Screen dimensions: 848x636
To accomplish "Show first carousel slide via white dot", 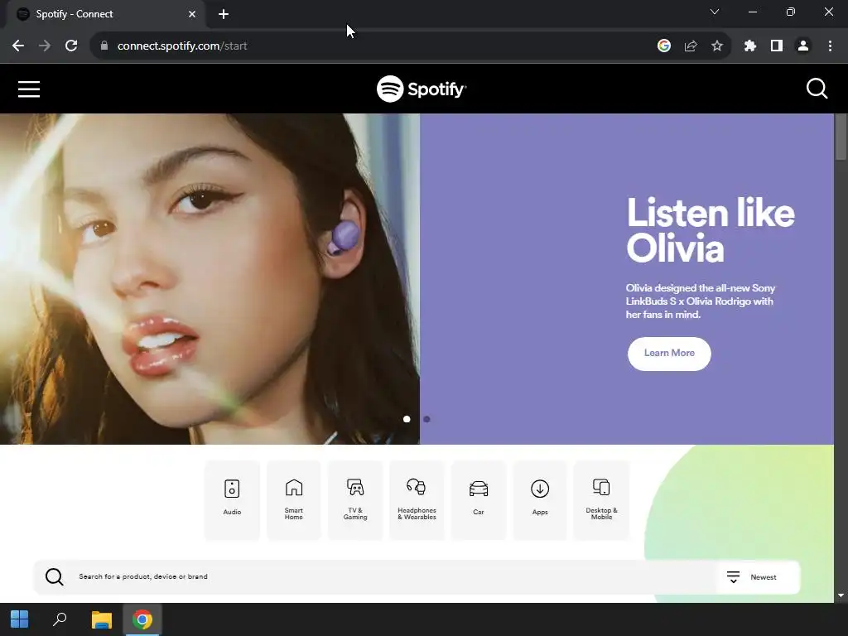I will coord(407,419).
